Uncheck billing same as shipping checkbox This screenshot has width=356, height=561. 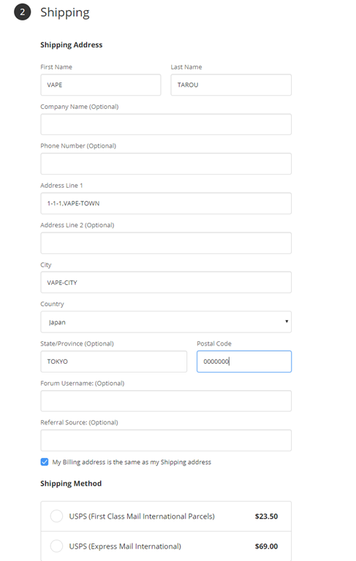point(45,462)
